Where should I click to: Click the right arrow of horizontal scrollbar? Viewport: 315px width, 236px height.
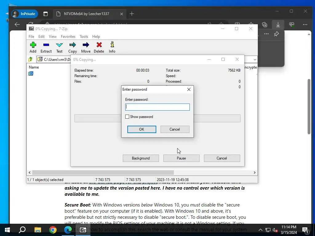tap(254, 173)
